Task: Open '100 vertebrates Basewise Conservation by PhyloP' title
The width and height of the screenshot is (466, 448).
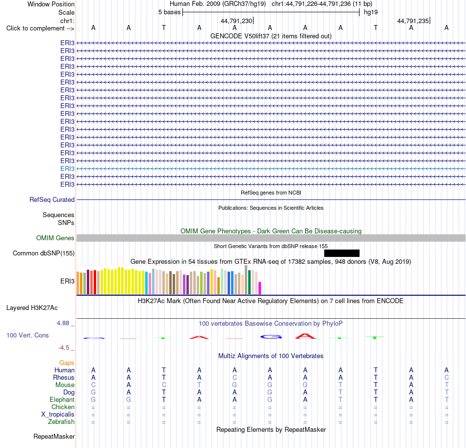Action: click(271, 324)
